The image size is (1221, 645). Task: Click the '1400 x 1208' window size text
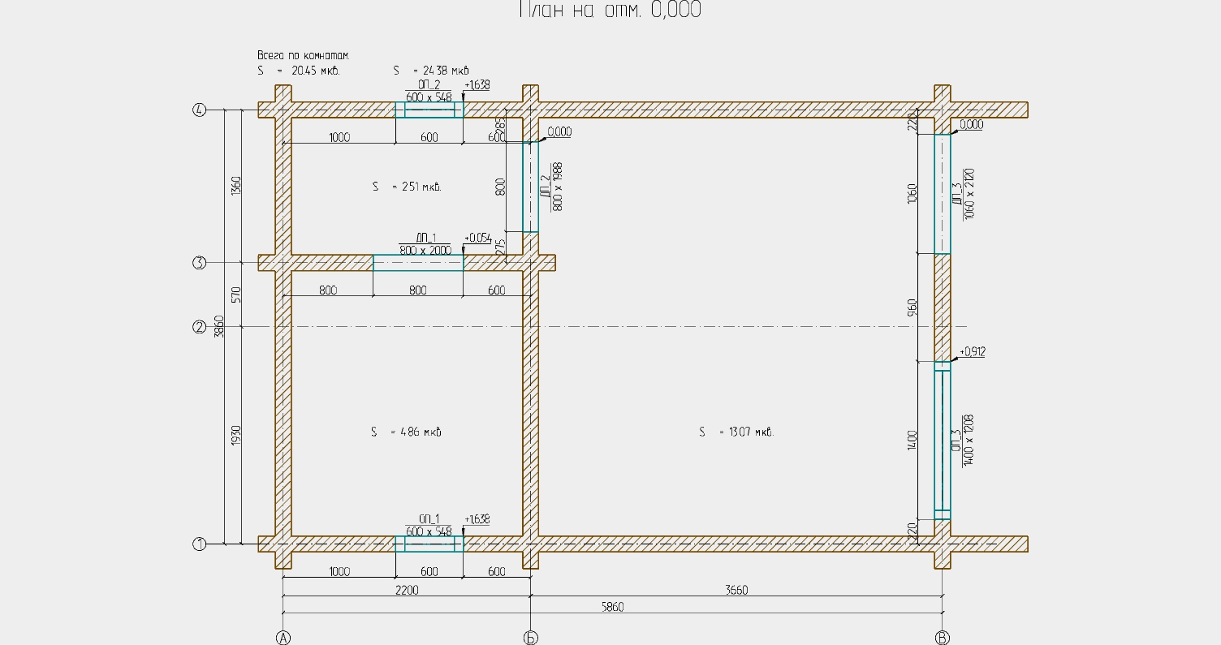click(x=969, y=440)
